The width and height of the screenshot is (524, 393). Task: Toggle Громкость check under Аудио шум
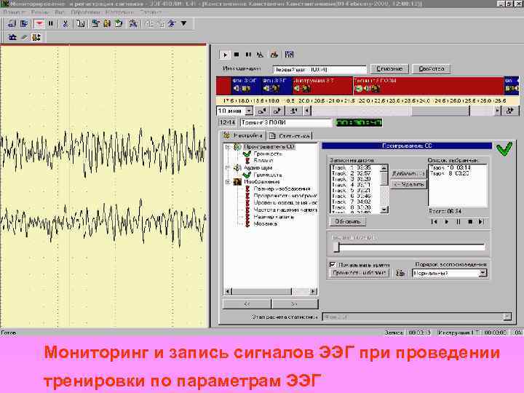pos(247,175)
